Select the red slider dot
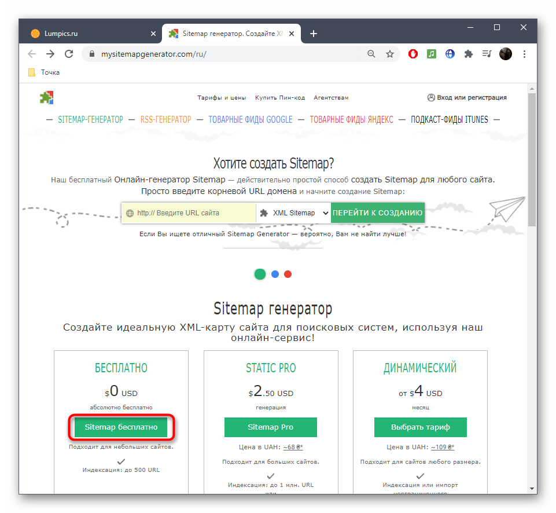The height and width of the screenshot is (513, 556). [288, 274]
